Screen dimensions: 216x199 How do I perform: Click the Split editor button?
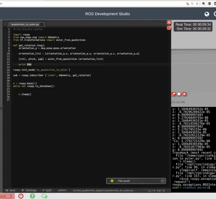click(47, 190)
